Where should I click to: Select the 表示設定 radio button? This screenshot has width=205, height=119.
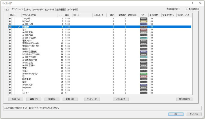pyautogui.click(x=187, y=9)
